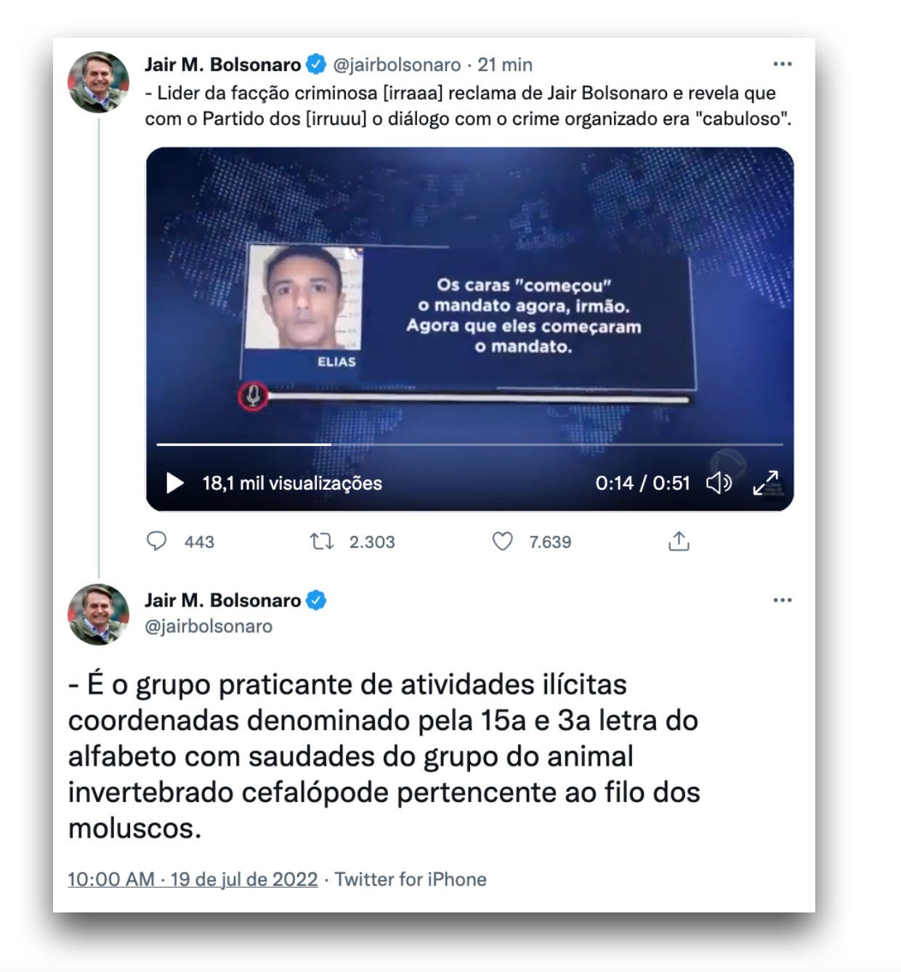Screen dimensions: 901x972
Task: Click the verified badge on the second tweet
Action: pyautogui.click(x=316, y=601)
